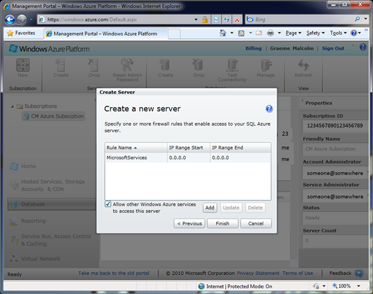Click the Billing link
This screenshot has width=373, height=294.
[x=254, y=48]
